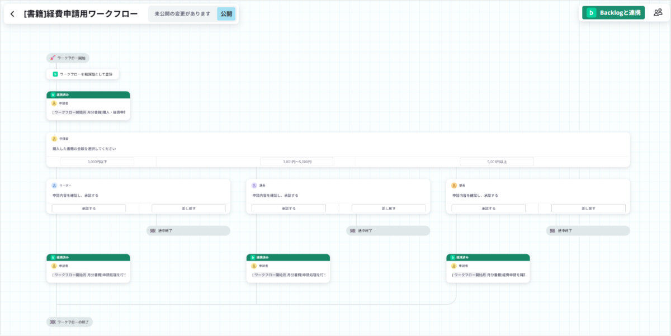
Task: Click the blue リーダー avatar icon
Action: pos(54,185)
